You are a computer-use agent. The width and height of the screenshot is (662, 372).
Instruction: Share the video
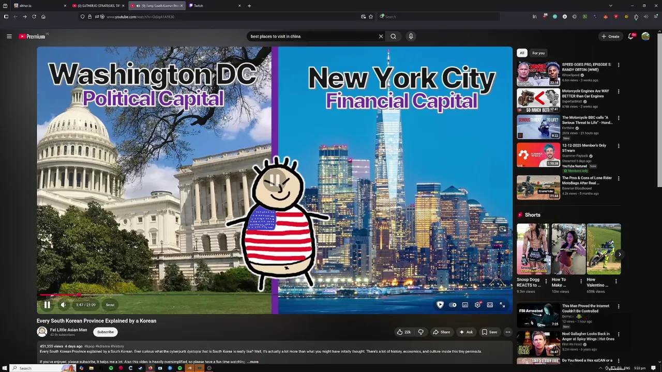(x=441, y=332)
